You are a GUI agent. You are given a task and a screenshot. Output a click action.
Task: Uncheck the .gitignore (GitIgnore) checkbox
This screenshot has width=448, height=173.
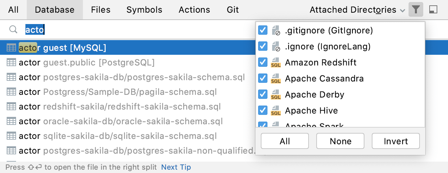tap(263, 30)
